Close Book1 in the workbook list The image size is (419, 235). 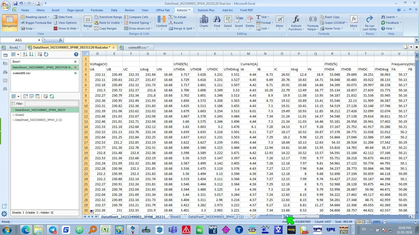pos(75,62)
